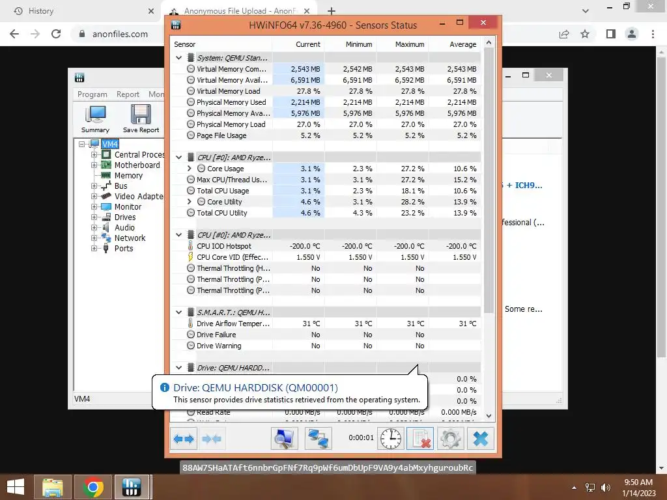667x500 pixels.
Task: Select the Page File Usage row
Action: [x=326, y=135]
